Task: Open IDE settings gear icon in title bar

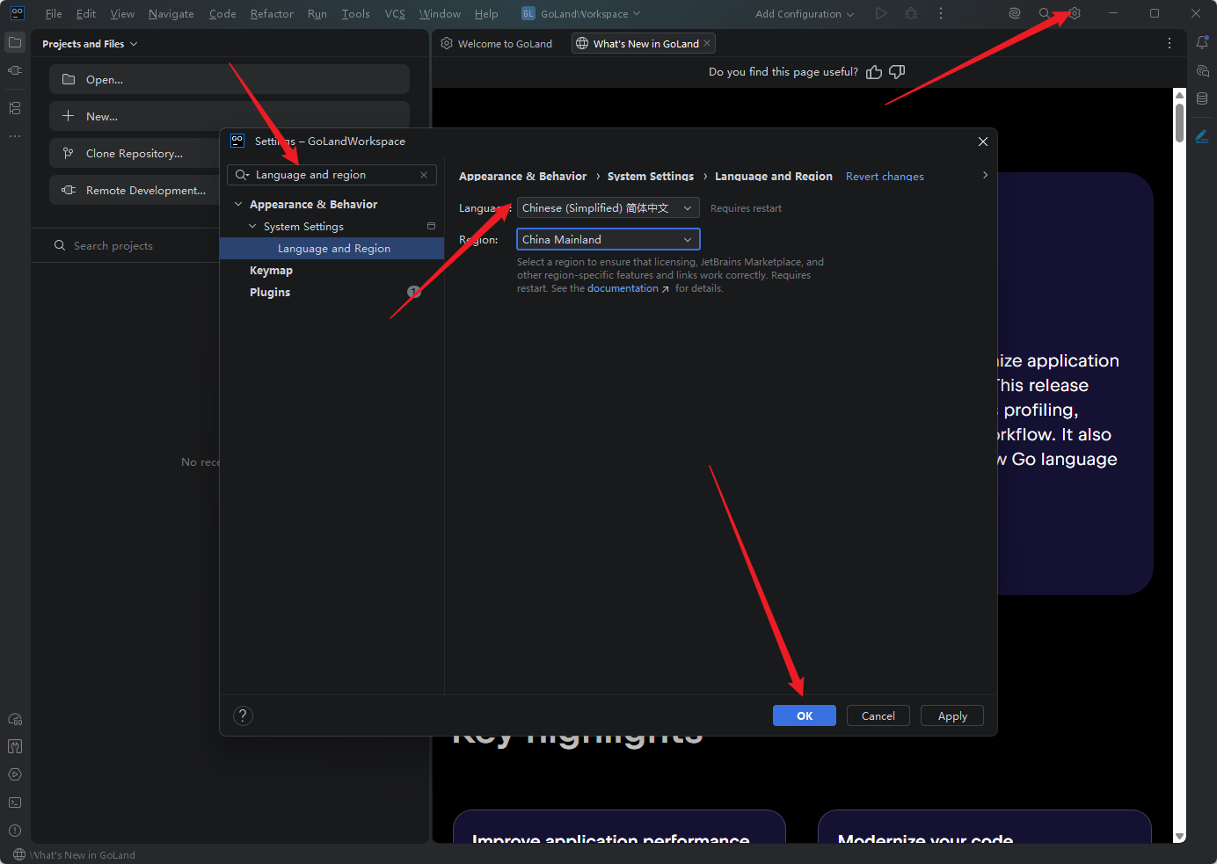Action: pos(1074,13)
